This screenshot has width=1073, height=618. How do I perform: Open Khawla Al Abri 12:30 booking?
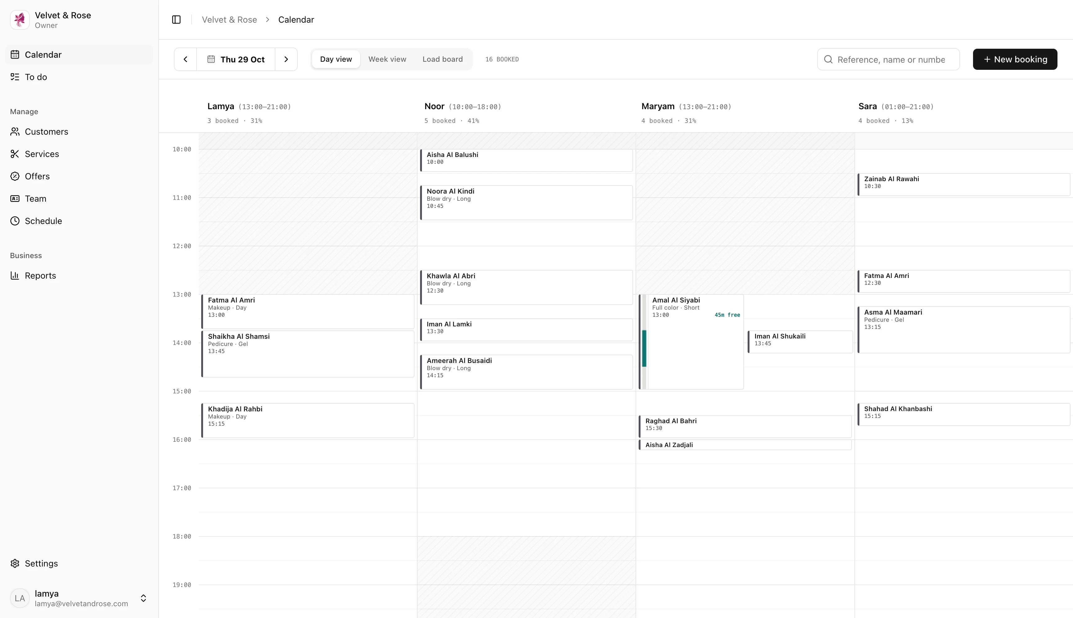click(526, 287)
